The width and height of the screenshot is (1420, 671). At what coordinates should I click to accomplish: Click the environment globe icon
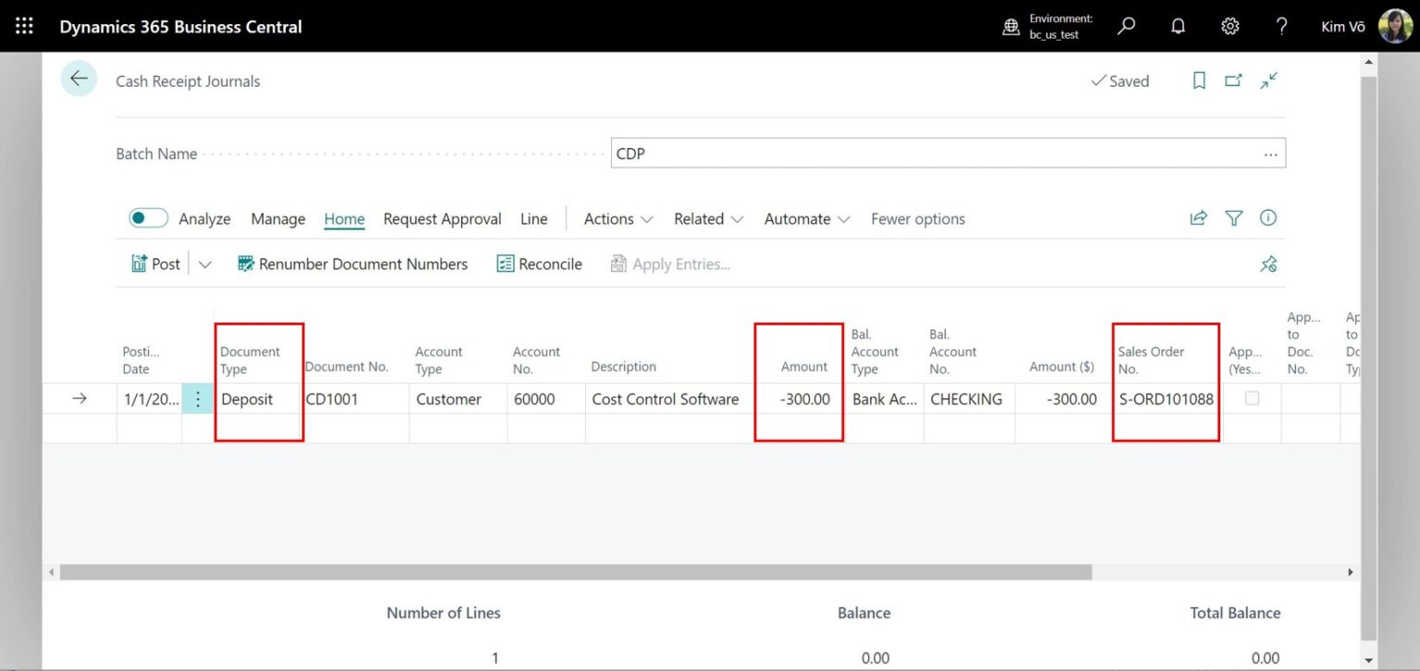click(1011, 27)
